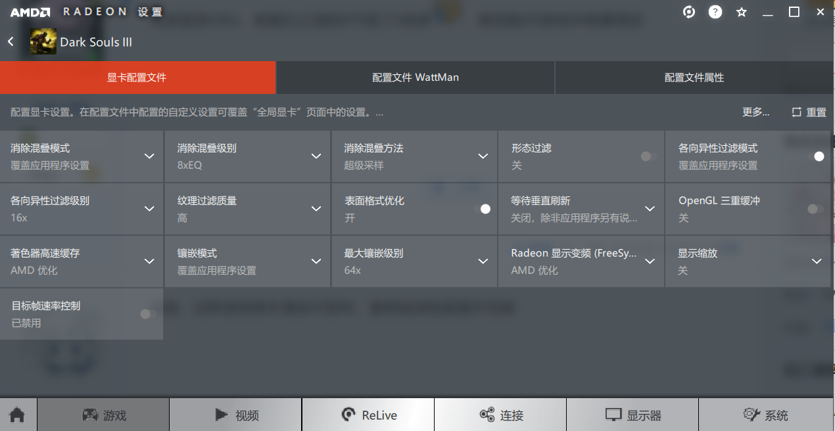This screenshot has height=431, width=835.
Task: Open the 视频 play-icon section
Action: 235,415
